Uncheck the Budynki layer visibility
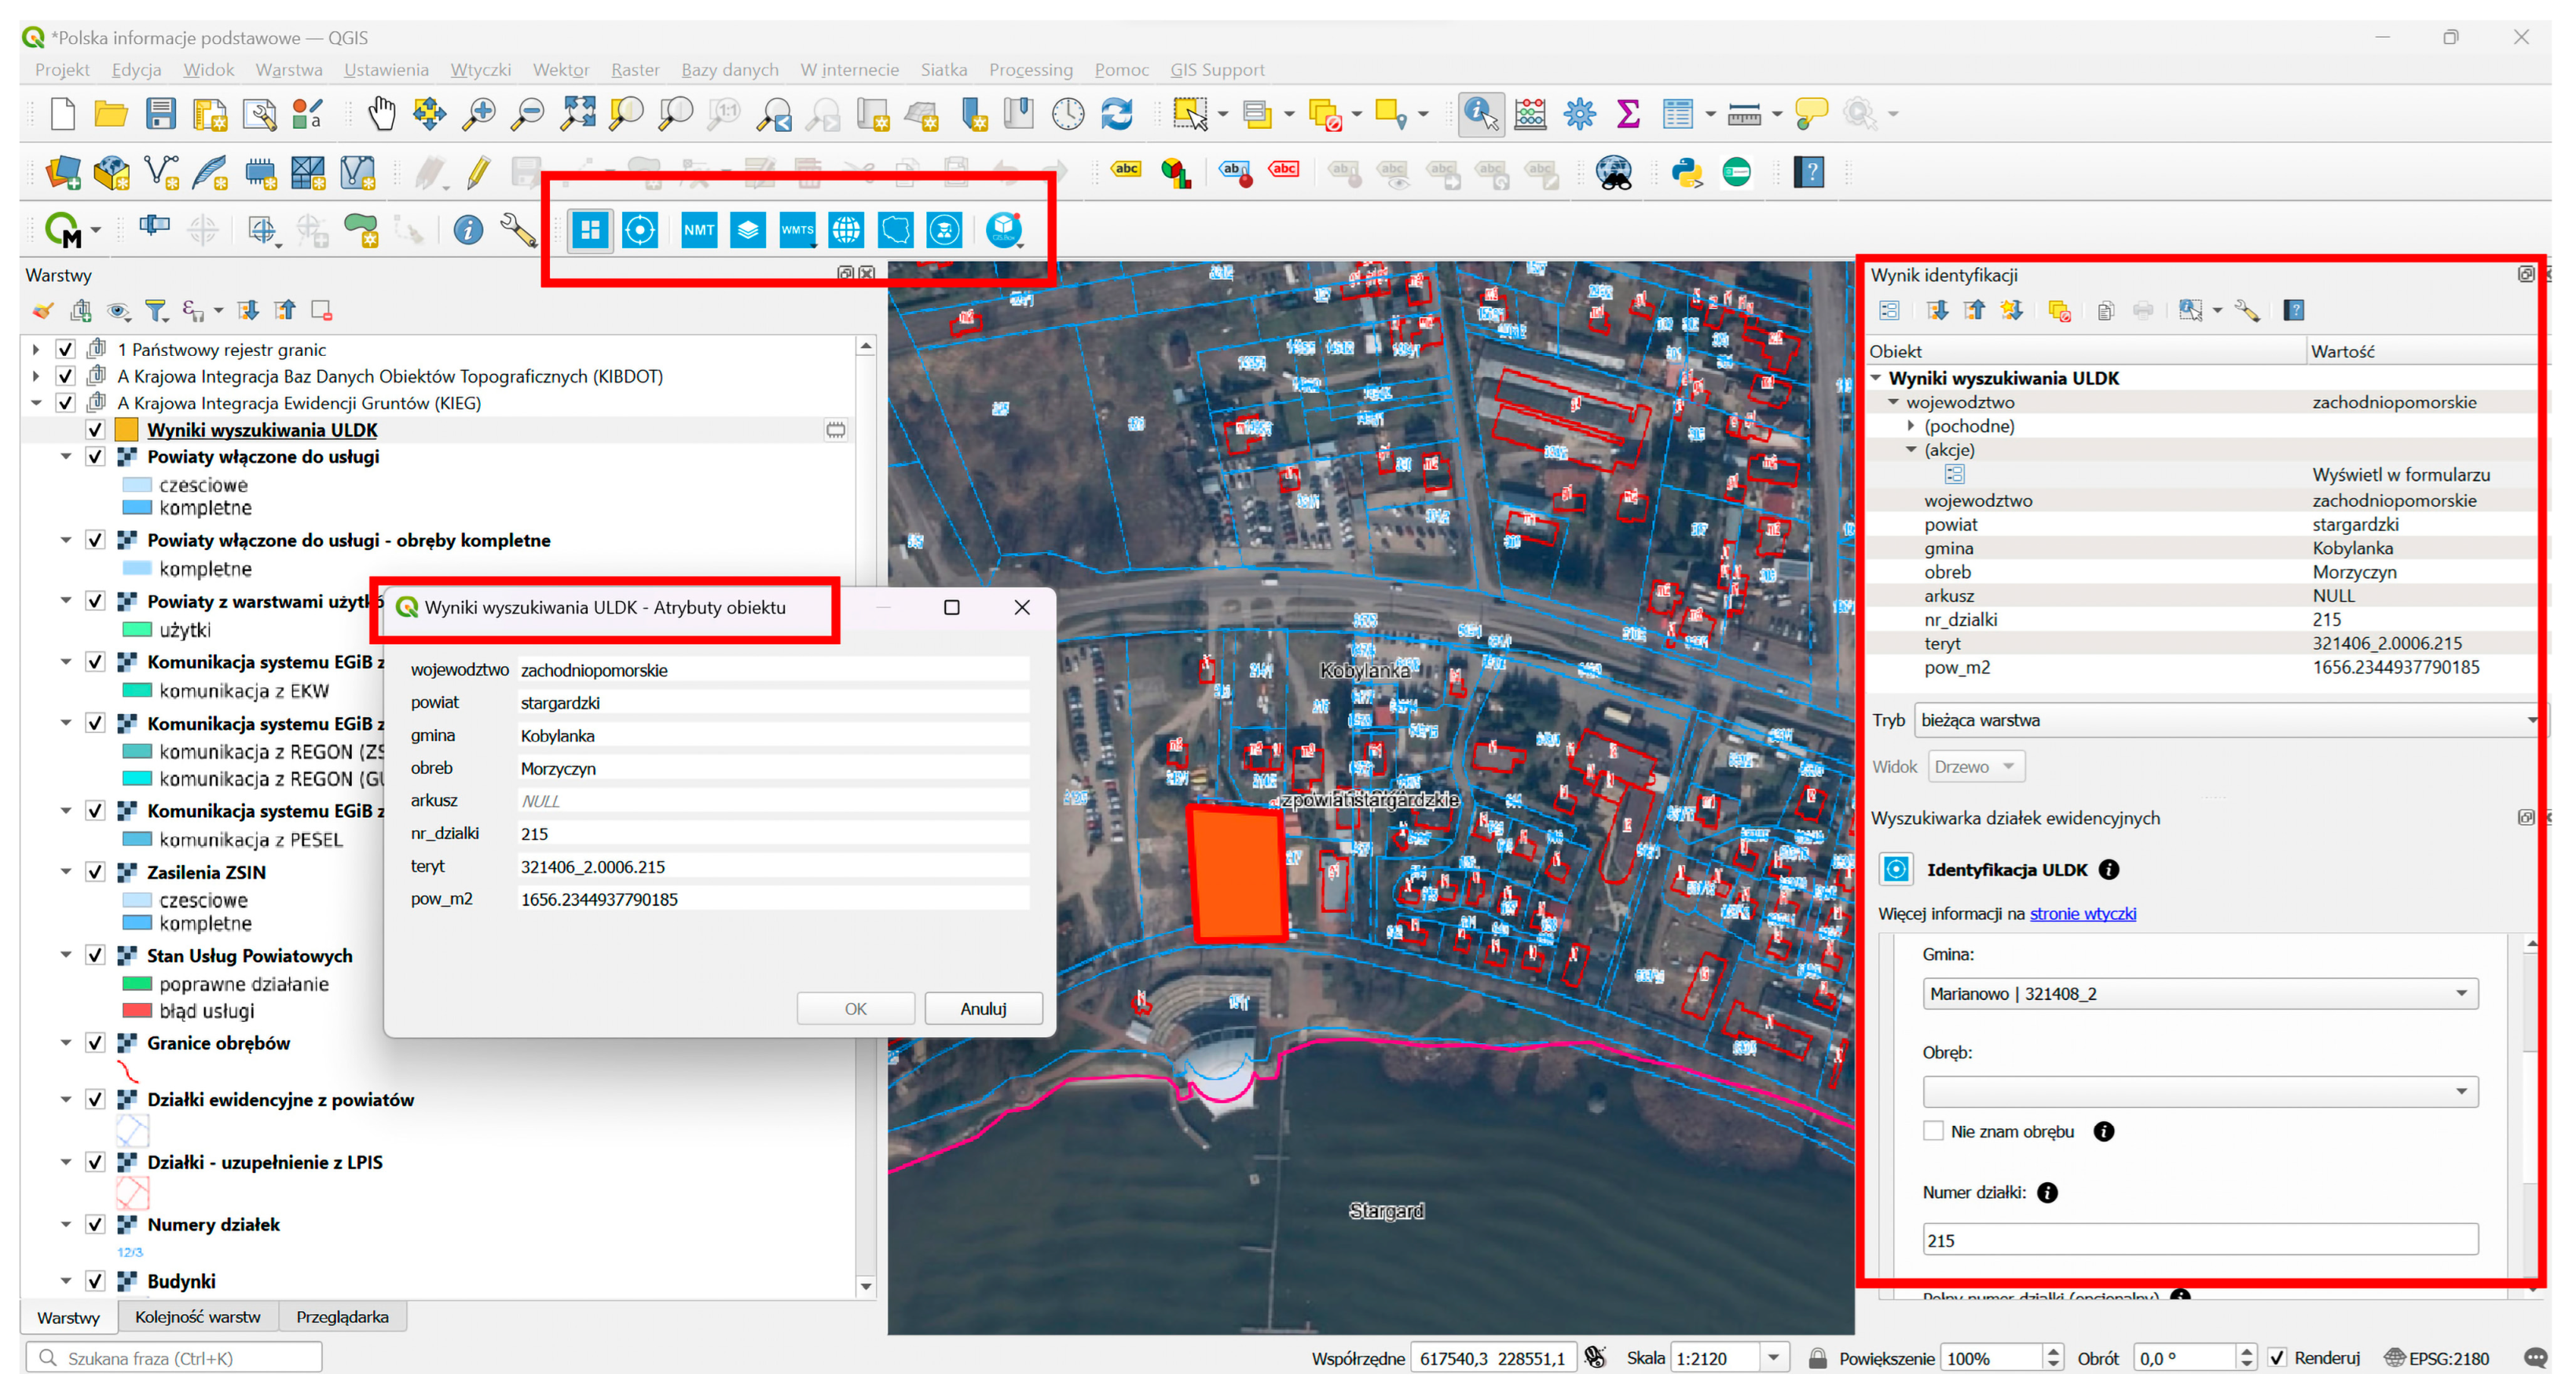This screenshot has height=1396, width=2576. click(95, 1281)
